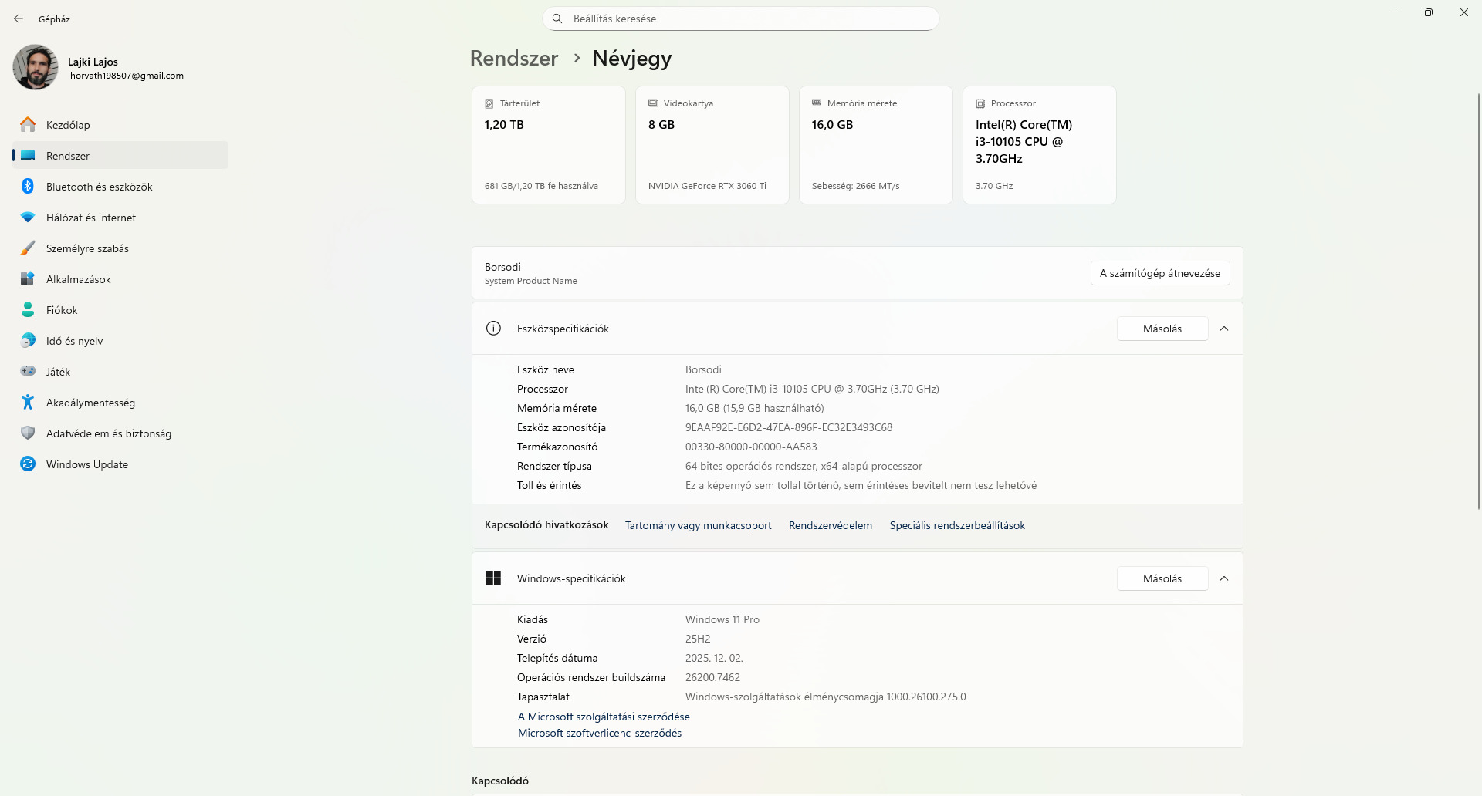
Task: Open Idő és nyelv settings
Action: (74, 341)
